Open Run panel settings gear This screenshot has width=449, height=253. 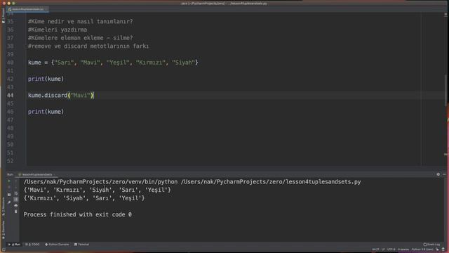point(438,174)
